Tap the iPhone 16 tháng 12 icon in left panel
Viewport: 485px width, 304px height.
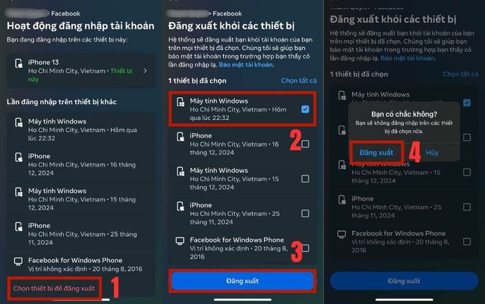[x=19, y=158]
